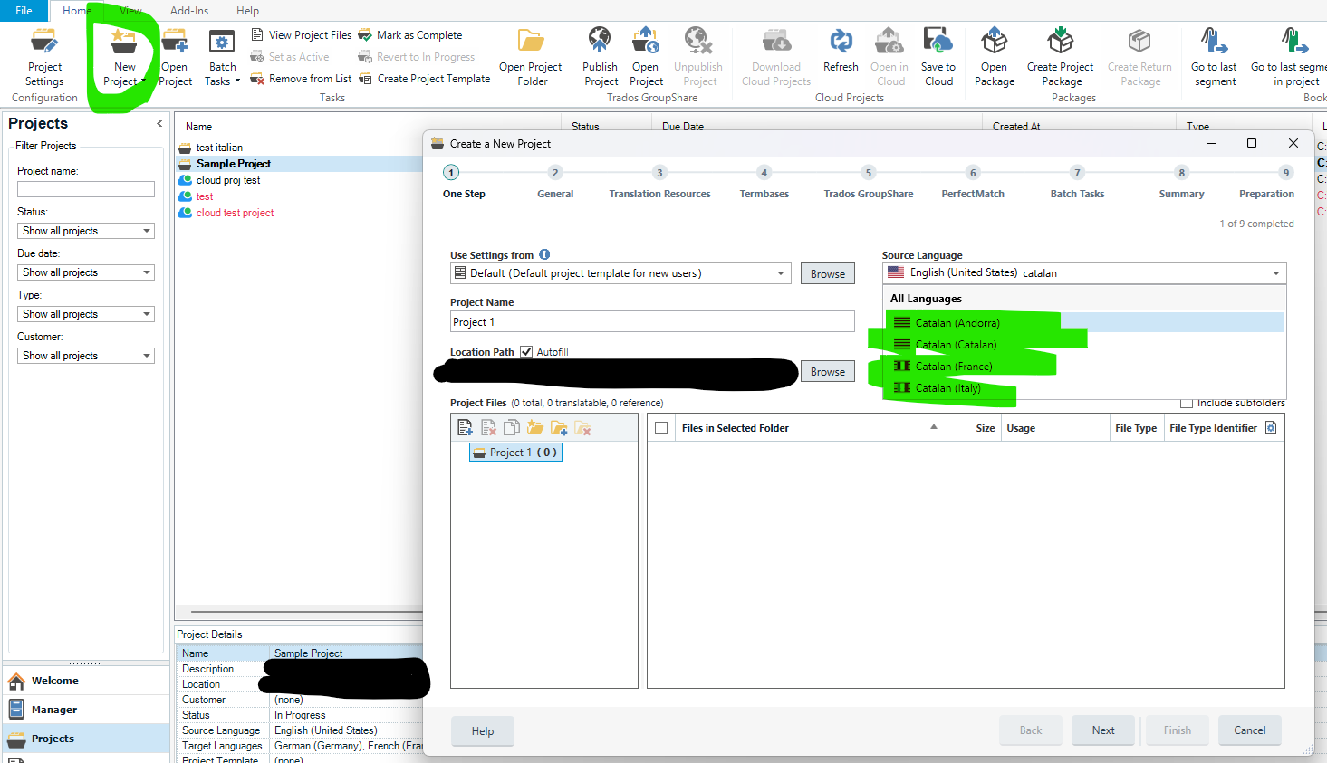Check the Files in Selected Folder header checkbox
The image size is (1327, 763).
(660, 427)
